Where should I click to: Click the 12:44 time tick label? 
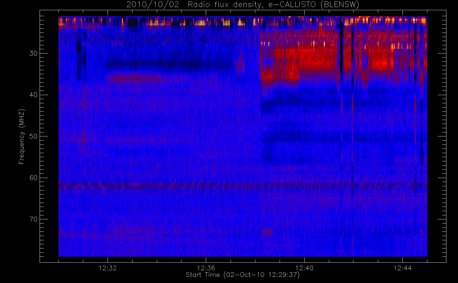(403, 268)
